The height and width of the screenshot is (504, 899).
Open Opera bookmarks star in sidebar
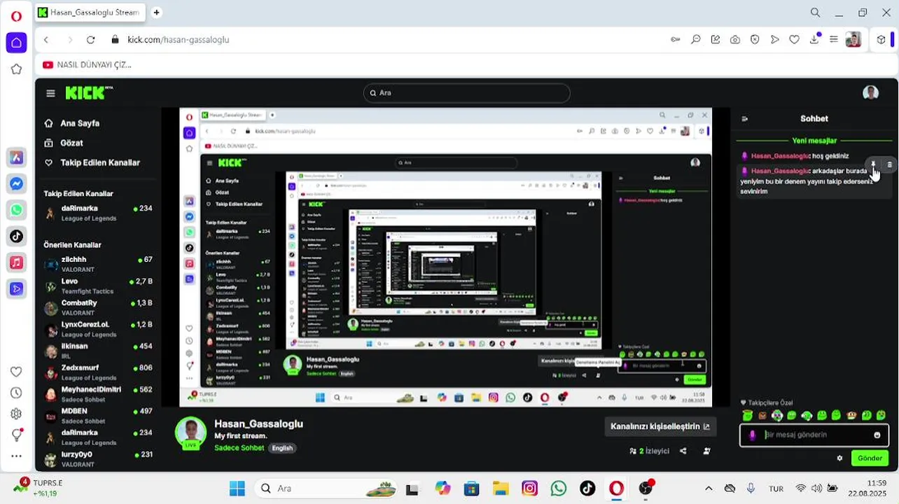tap(16, 69)
